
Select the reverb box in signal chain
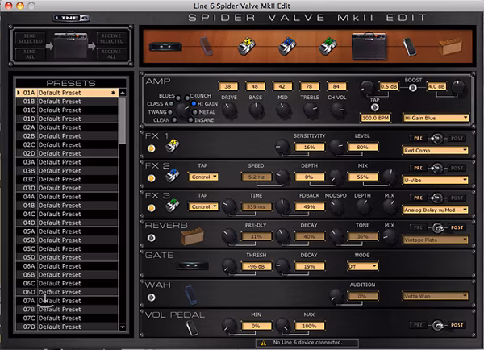point(450,47)
